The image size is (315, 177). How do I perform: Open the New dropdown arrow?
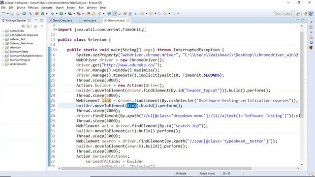[8, 14]
